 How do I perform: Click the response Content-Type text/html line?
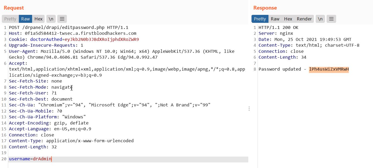309,45
